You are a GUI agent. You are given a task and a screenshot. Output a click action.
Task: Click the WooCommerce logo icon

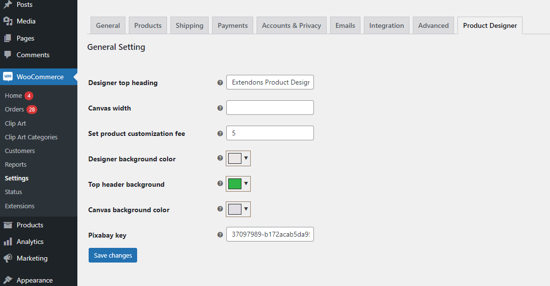[8, 76]
